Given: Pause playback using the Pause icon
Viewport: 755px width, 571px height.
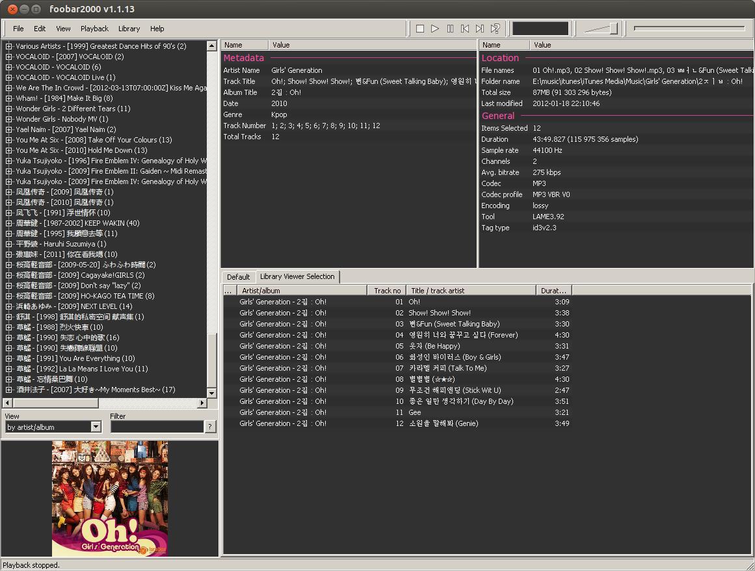Looking at the screenshot, I should [450, 29].
